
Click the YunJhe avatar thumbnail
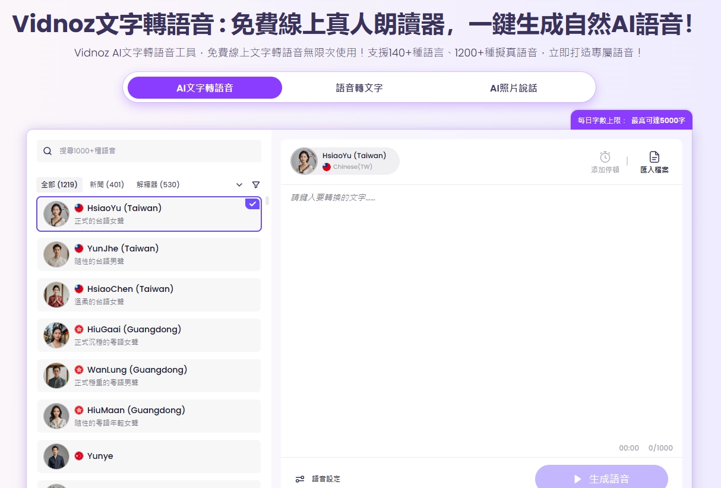point(56,254)
